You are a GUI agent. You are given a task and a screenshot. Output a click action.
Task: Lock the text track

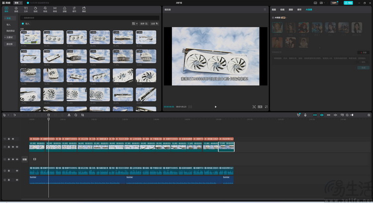click(9, 139)
